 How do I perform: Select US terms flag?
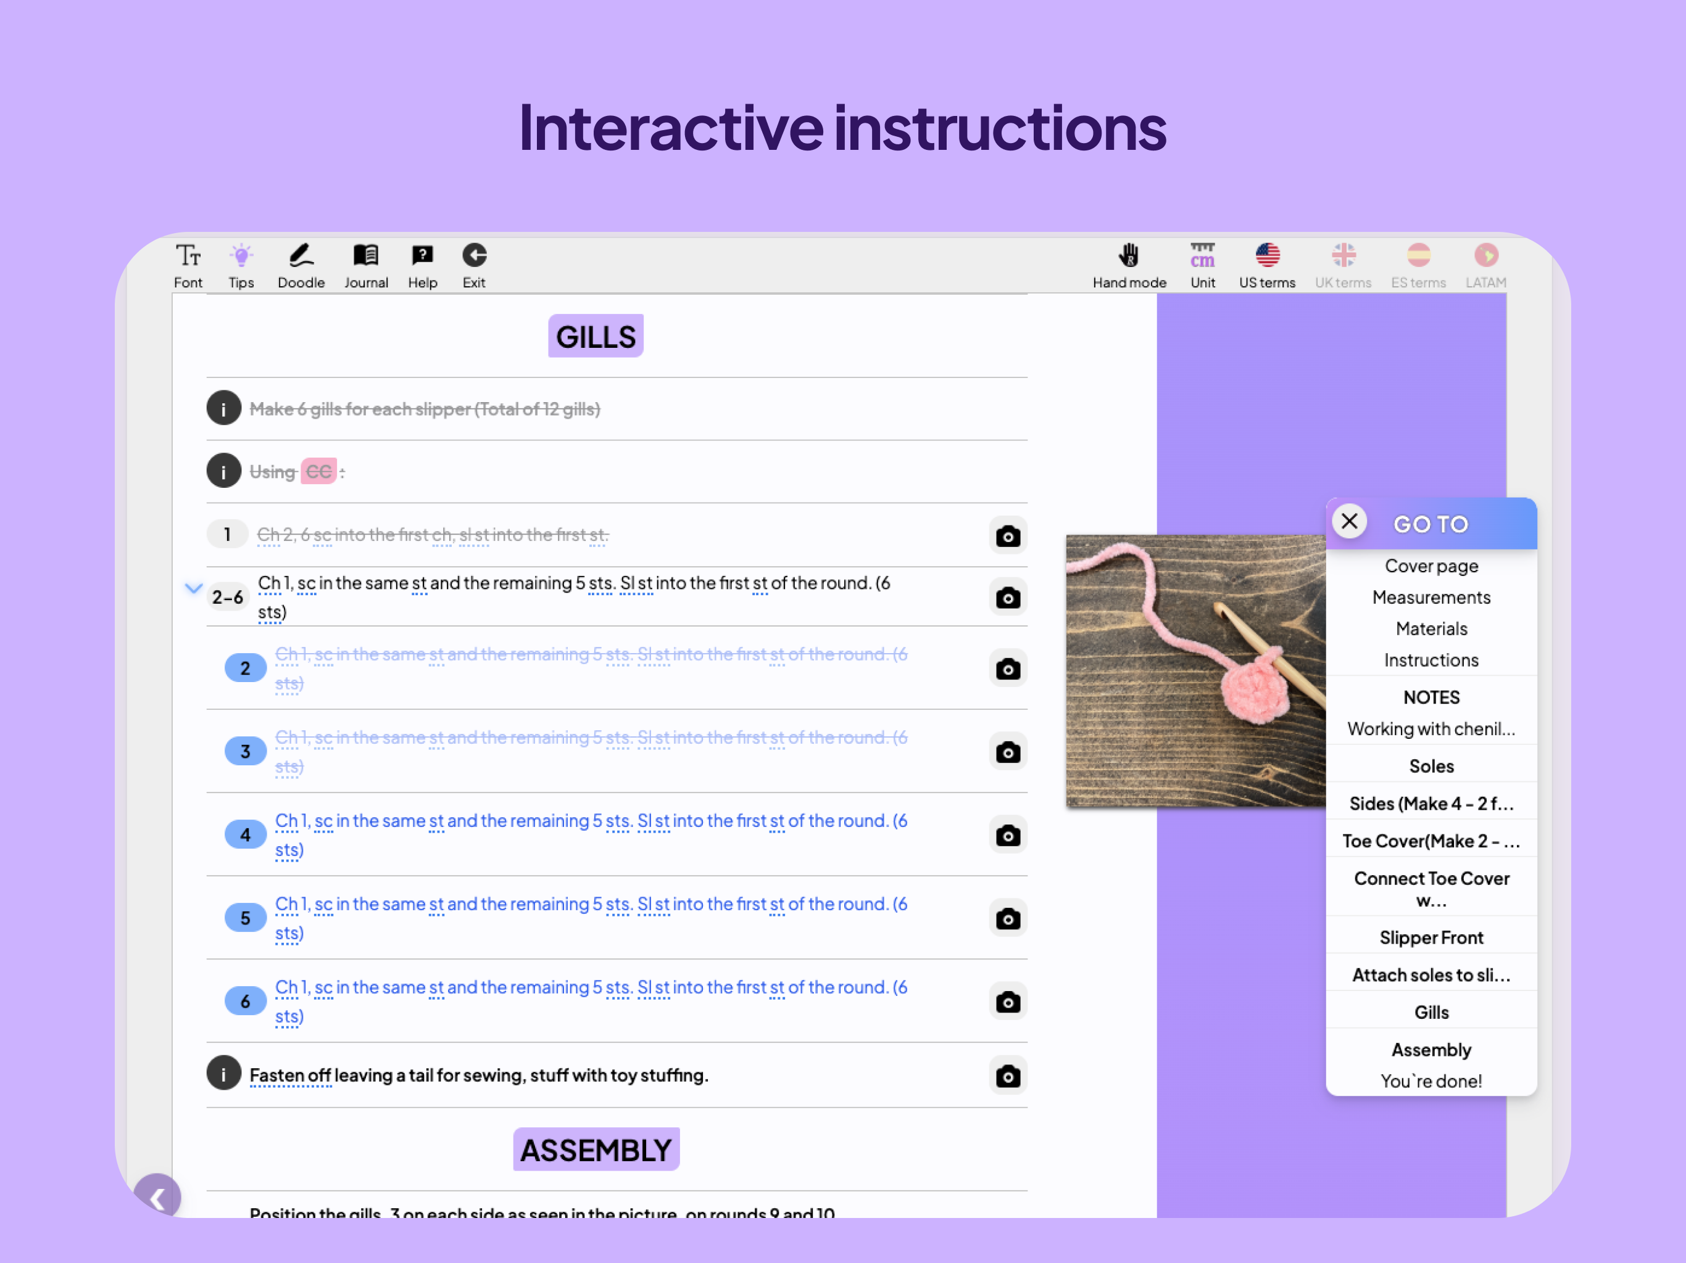tap(1267, 265)
